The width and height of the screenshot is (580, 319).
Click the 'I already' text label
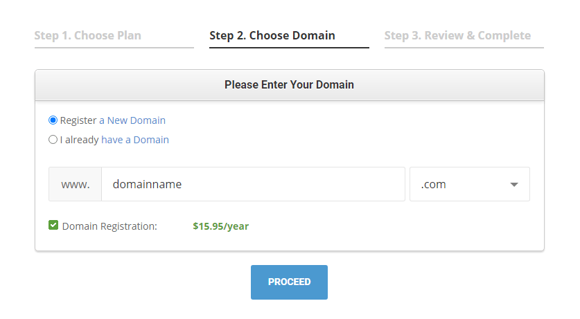click(x=79, y=140)
